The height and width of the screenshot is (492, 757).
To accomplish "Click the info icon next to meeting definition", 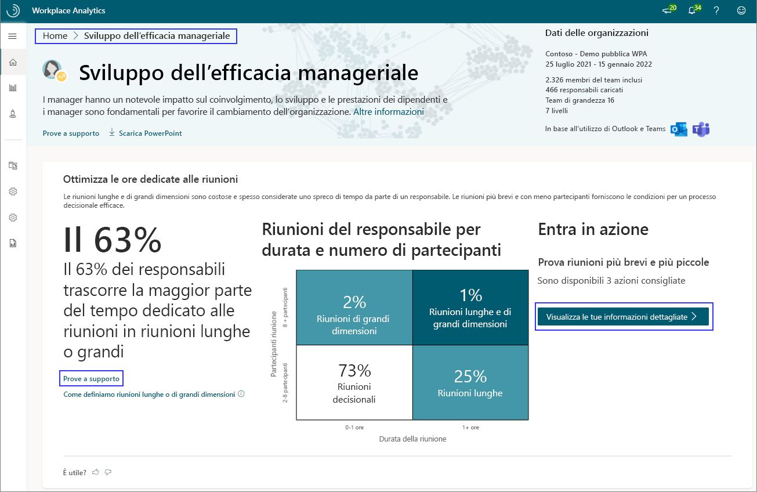I will coord(241,394).
